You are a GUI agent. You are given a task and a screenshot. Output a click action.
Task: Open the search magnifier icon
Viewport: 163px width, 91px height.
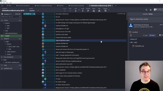[x=146, y=10]
